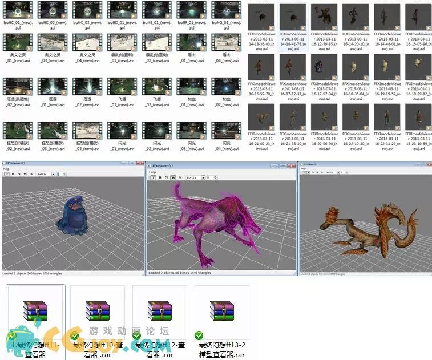Viewport: 432px width, 360px height.
Task: Select 闪光_04_(new).avi video file
Action: point(226,136)
